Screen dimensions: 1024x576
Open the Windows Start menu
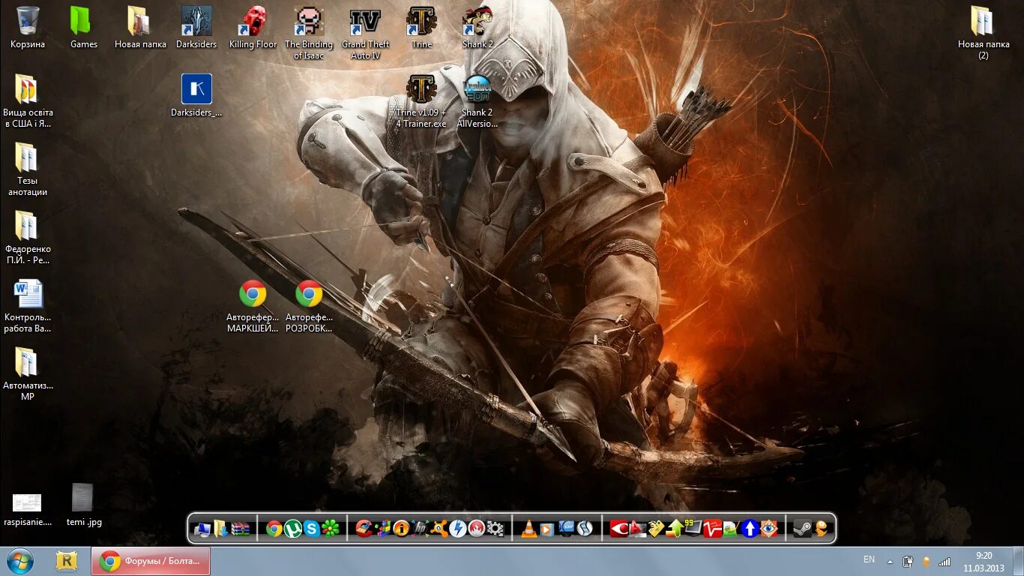[x=20, y=561]
